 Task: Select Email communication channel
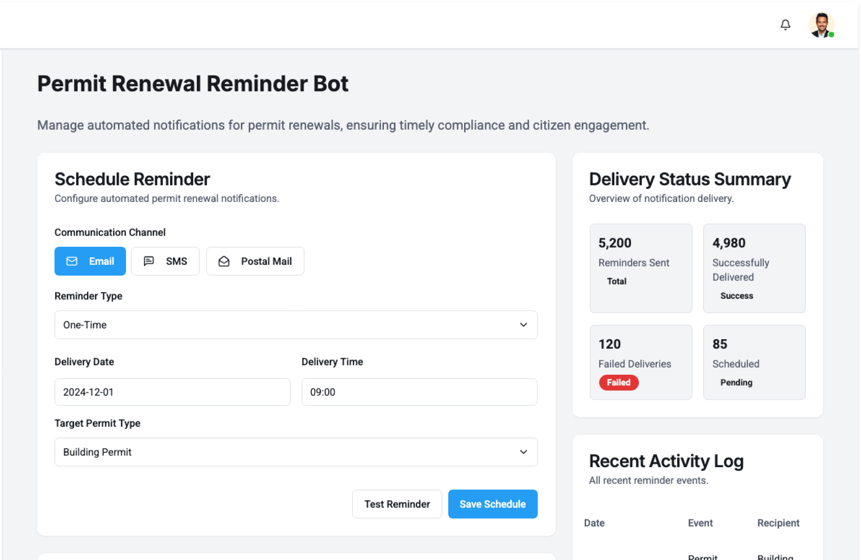(90, 261)
